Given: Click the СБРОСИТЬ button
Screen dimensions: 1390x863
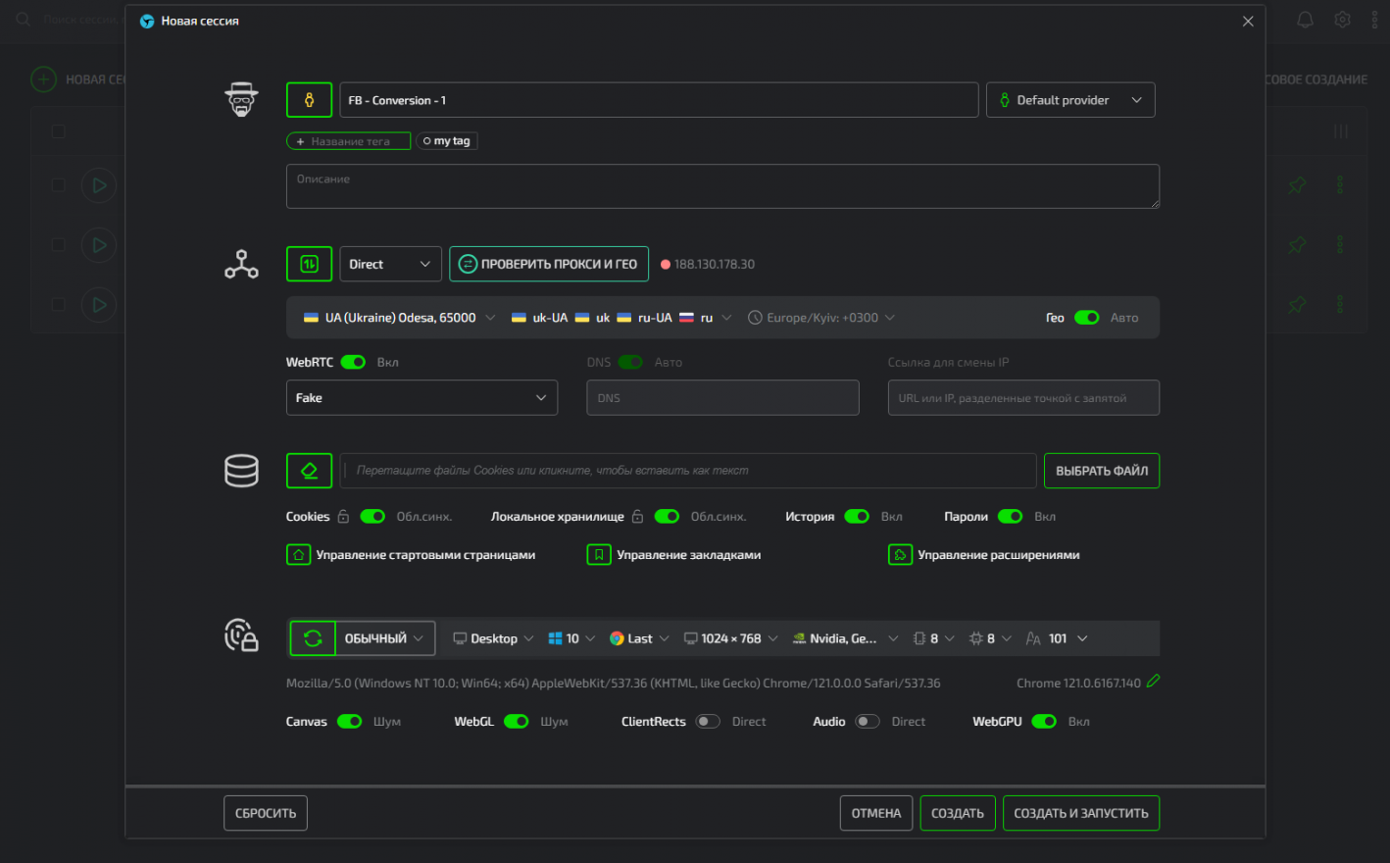Looking at the screenshot, I should click(266, 813).
